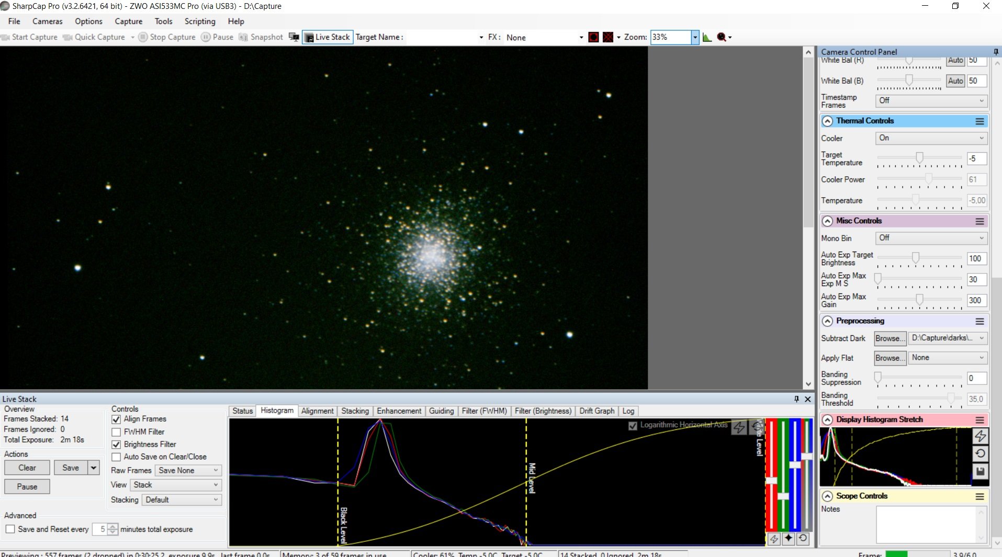1002x557 pixels.
Task: Click the two-monitor view icon in toolbar
Action: point(294,37)
